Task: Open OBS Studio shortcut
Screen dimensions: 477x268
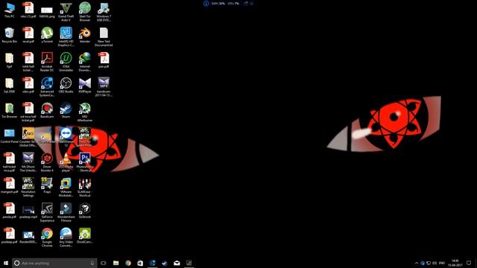Action: pos(66,86)
